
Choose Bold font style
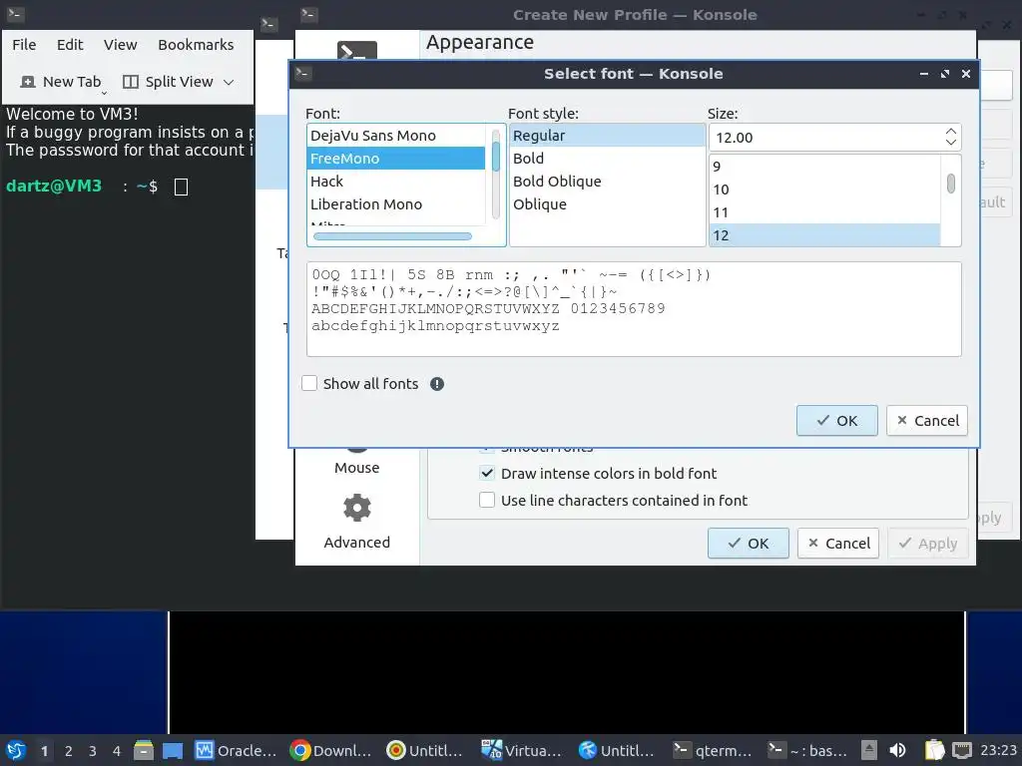click(x=608, y=159)
